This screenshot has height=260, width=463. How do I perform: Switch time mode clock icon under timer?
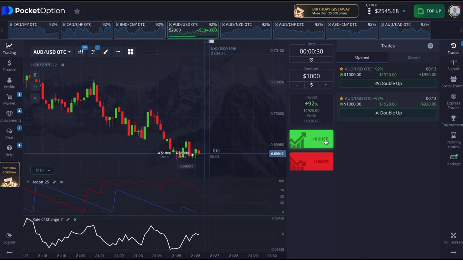(x=311, y=60)
